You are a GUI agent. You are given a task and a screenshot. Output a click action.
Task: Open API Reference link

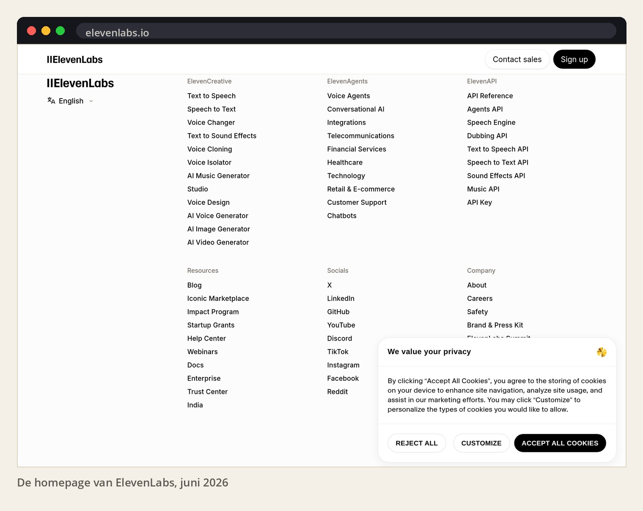click(x=490, y=96)
